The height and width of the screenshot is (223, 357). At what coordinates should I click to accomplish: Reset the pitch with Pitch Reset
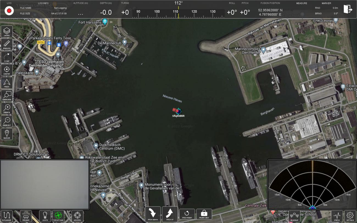click(187, 214)
